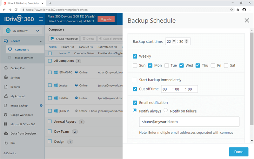Viewport: 254px width, 159px height.
Task: Click the Settings gear icon in sidebar
Action: (6, 77)
